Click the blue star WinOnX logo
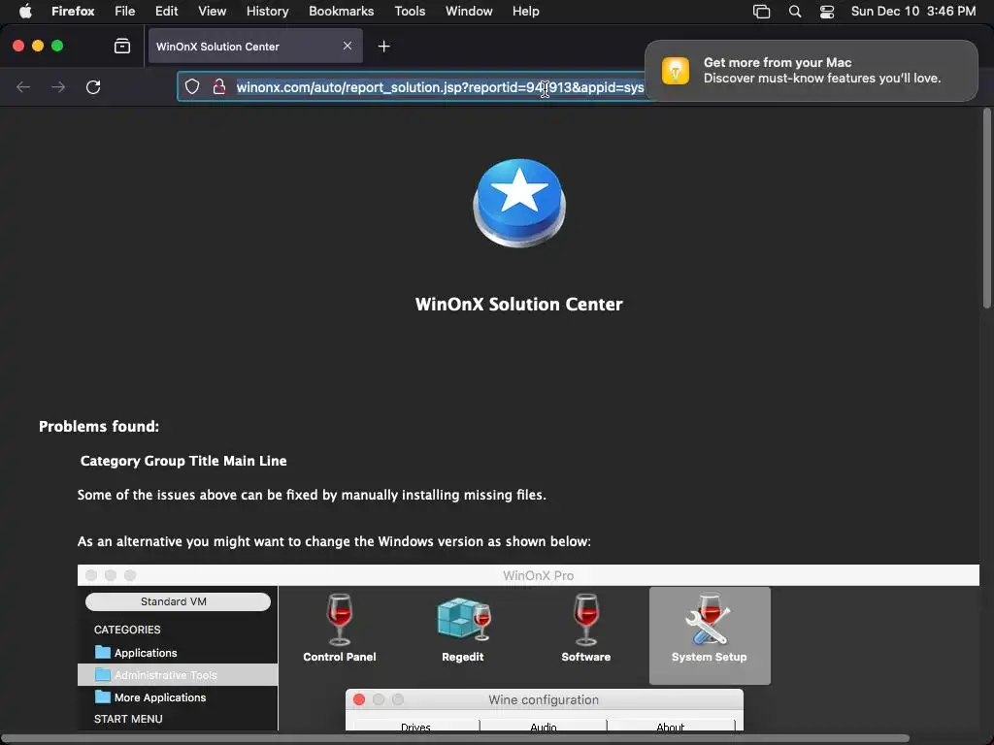This screenshot has width=994, height=745. 519,203
